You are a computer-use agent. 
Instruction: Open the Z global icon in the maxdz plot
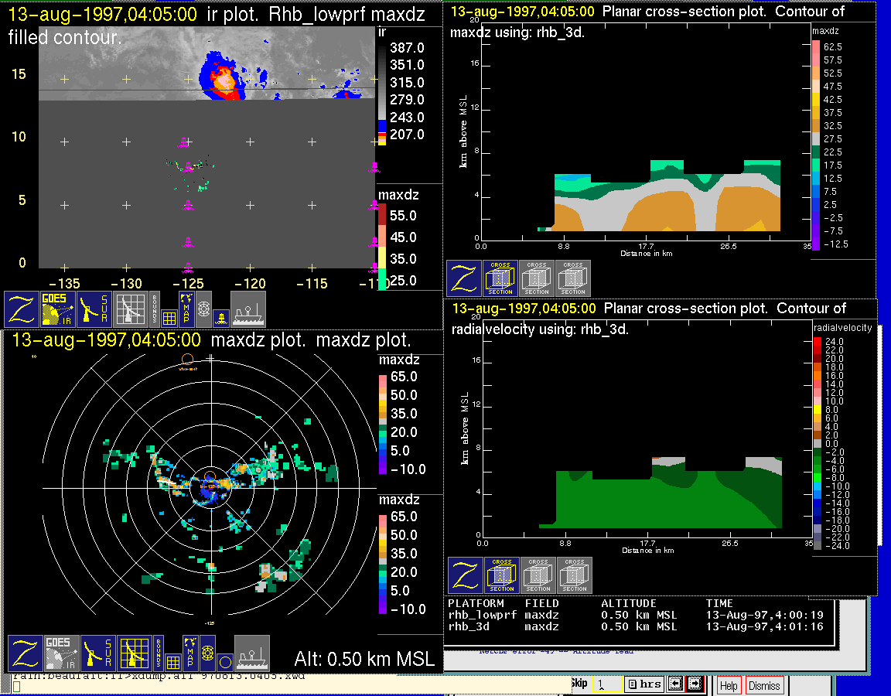(24, 653)
